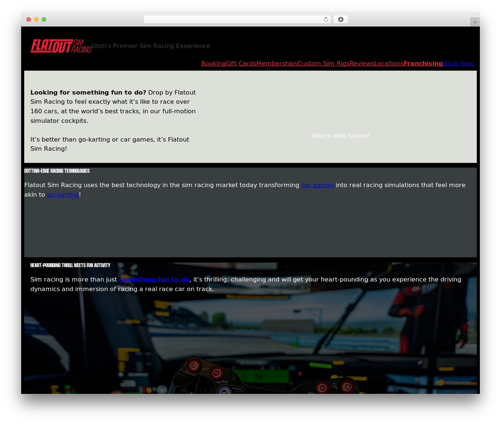Screen dimensions: 501x424
Task: Click the Flatout Sim Racing logo
Action: pyautogui.click(x=61, y=46)
